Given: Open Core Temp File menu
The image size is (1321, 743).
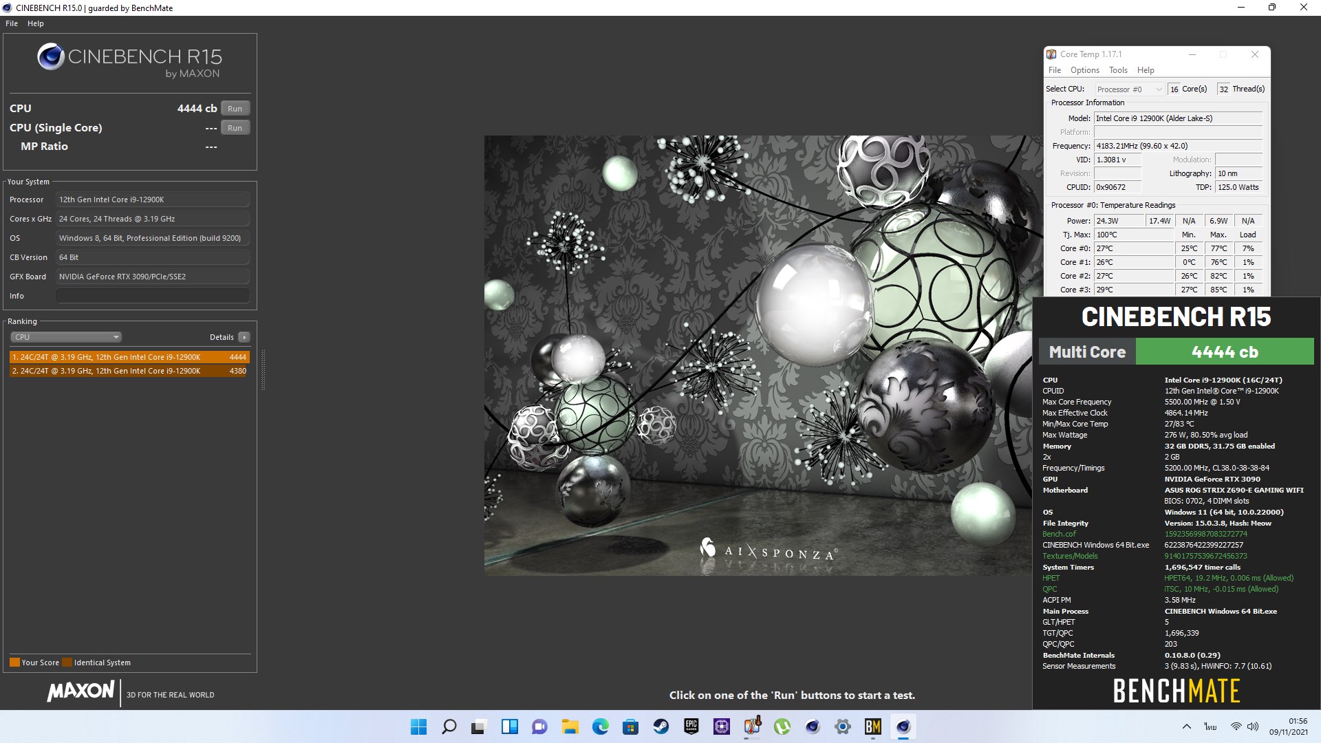Looking at the screenshot, I should pos(1055,70).
